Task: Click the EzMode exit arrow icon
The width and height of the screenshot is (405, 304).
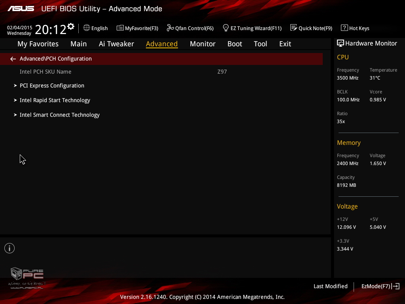Action: [x=396, y=286]
